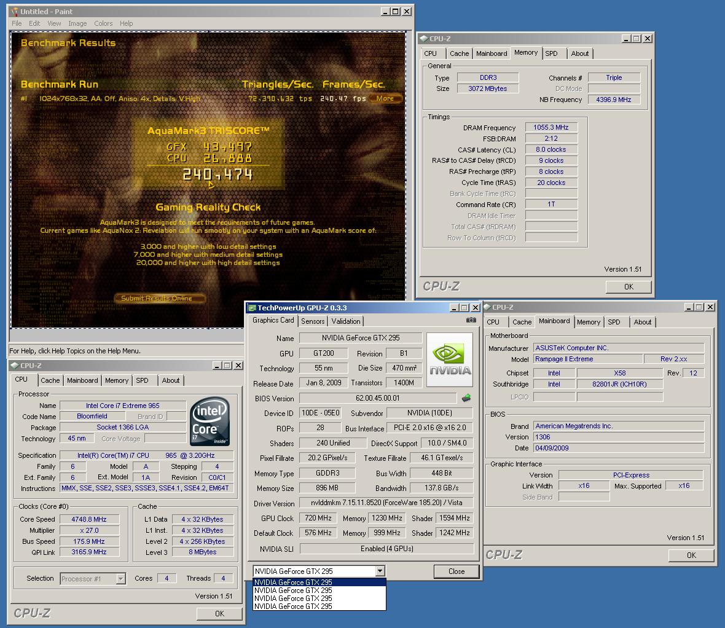Click the Memory Size 896 MB field

tap(327, 488)
